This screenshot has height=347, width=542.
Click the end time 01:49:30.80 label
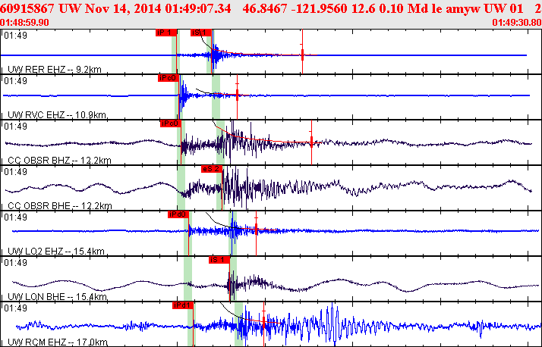pos(517,23)
